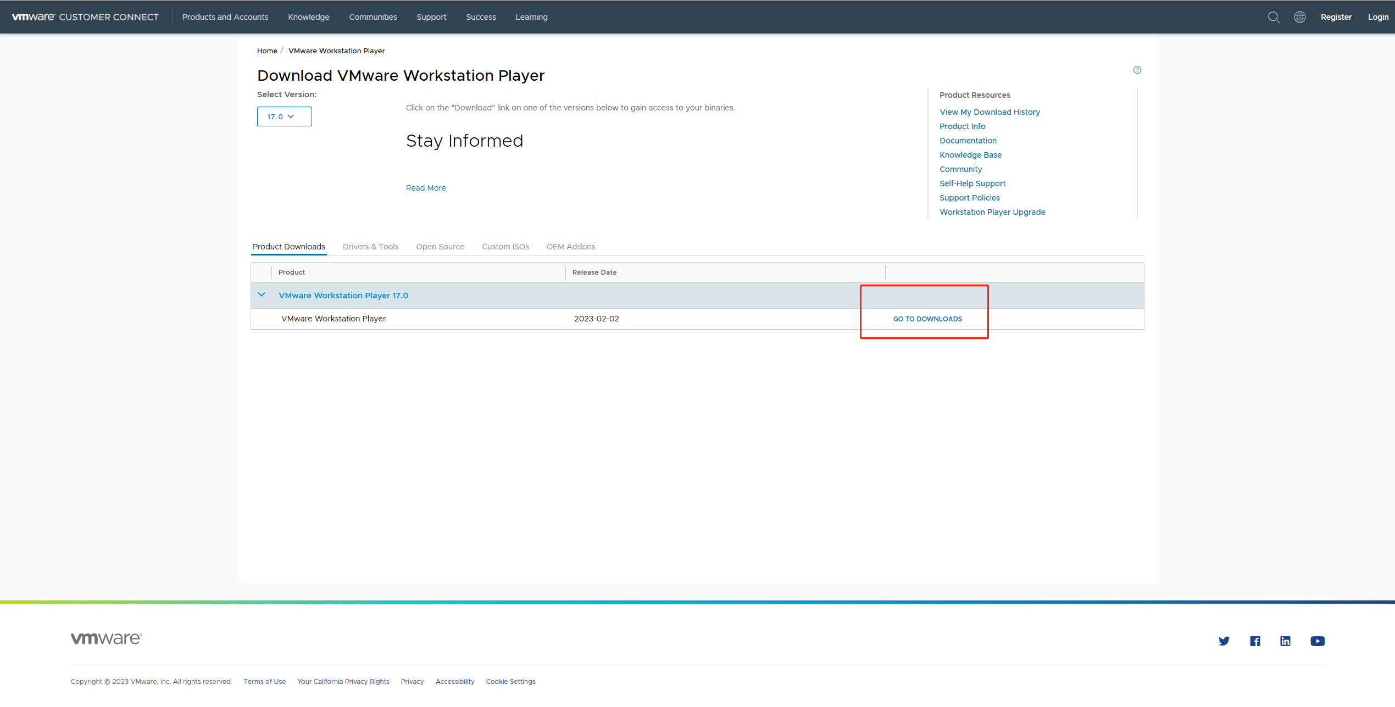Open Terms of Use link
This screenshot has width=1395, height=707.
(265, 682)
